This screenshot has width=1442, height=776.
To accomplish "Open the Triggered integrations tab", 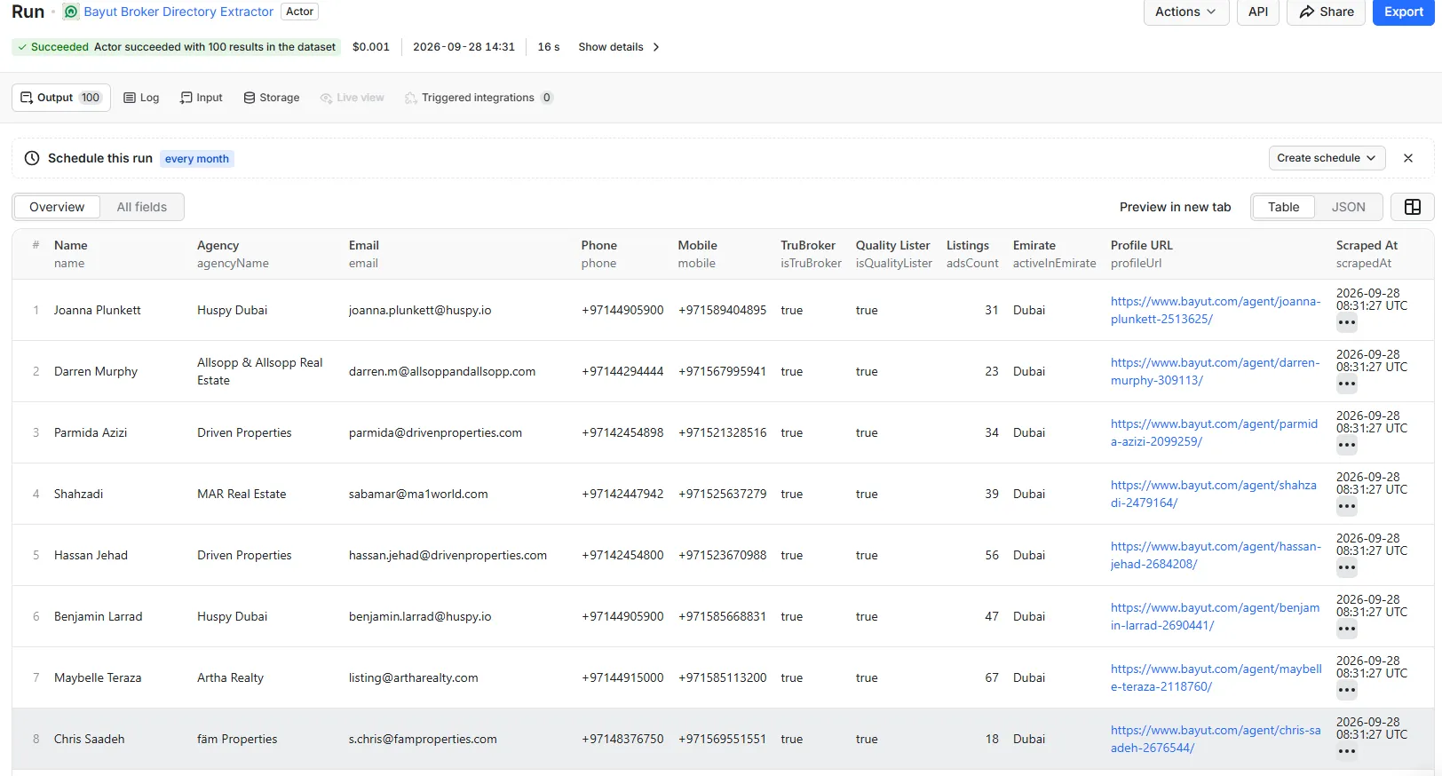I will (x=479, y=98).
